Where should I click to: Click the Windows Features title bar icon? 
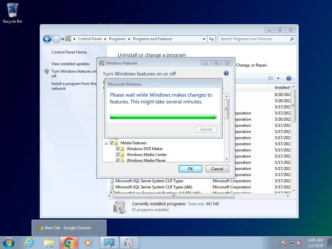coord(102,63)
